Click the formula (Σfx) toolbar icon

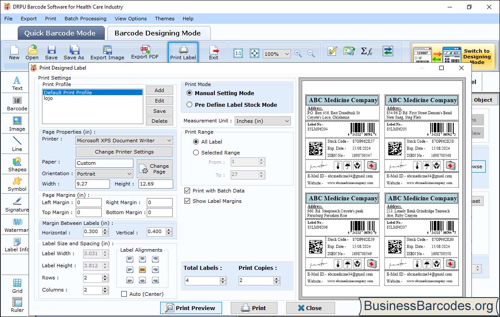(367, 51)
